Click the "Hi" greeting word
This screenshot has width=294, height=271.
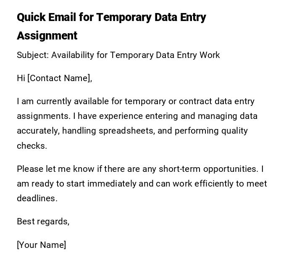coord(21,78)
